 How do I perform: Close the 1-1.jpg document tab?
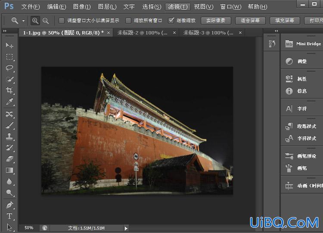tap(109, 33)
